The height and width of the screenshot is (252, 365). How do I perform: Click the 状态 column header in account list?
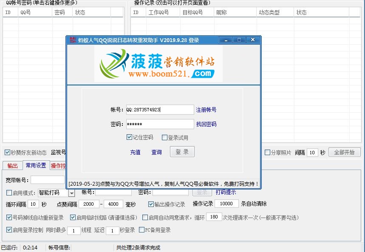point(92,12)
